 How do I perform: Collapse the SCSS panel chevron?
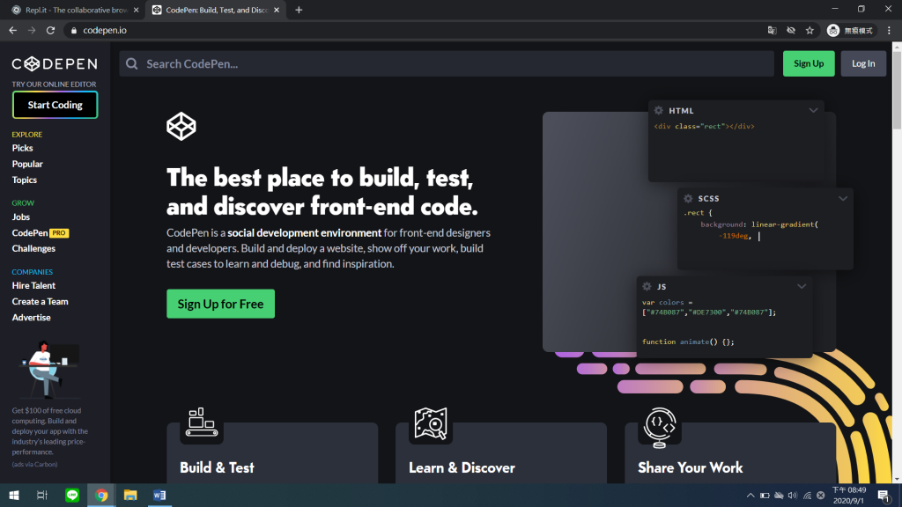tap(843, 198)
